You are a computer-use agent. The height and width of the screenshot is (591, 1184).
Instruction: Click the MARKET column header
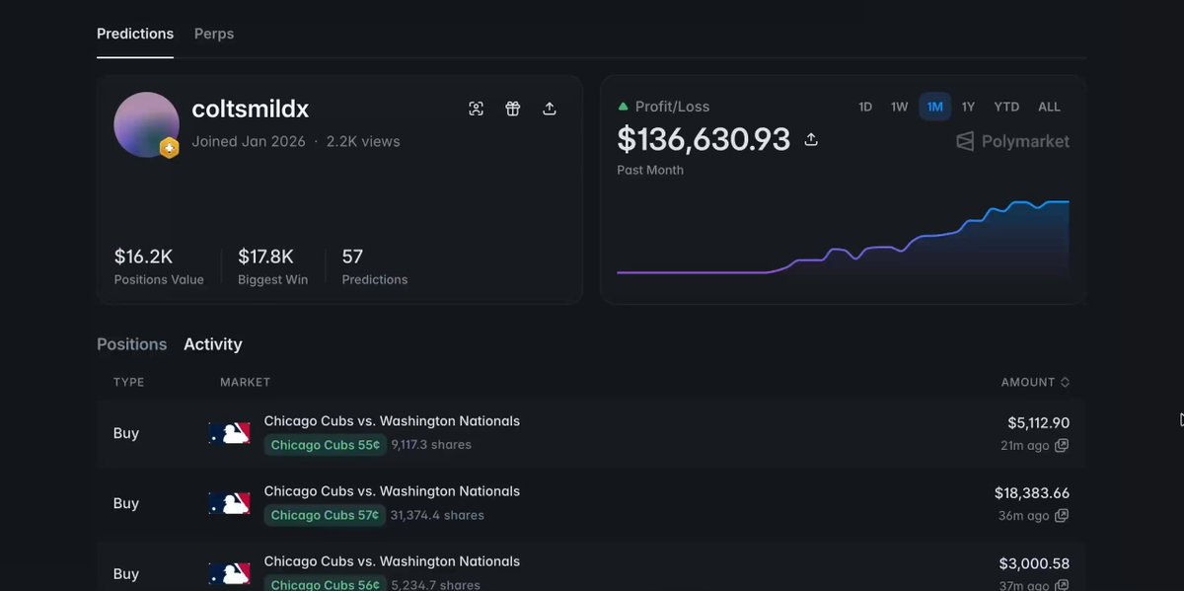(x=245, y=382)
